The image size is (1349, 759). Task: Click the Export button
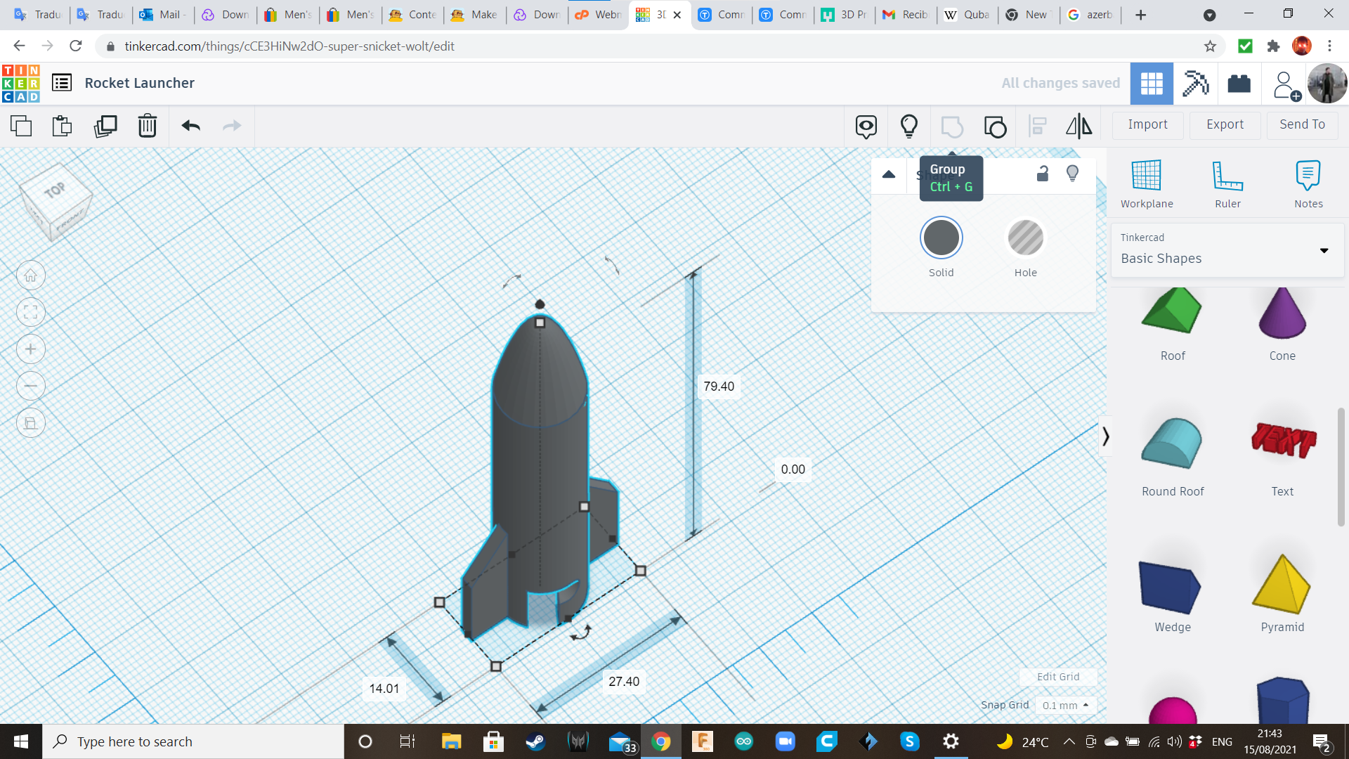[x=1225, y=124]
